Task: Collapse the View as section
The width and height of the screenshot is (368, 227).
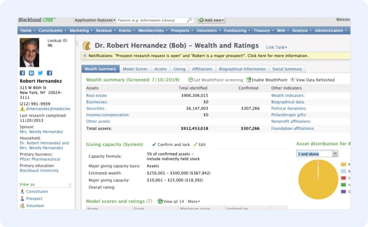Action: [x=70, y=184]
